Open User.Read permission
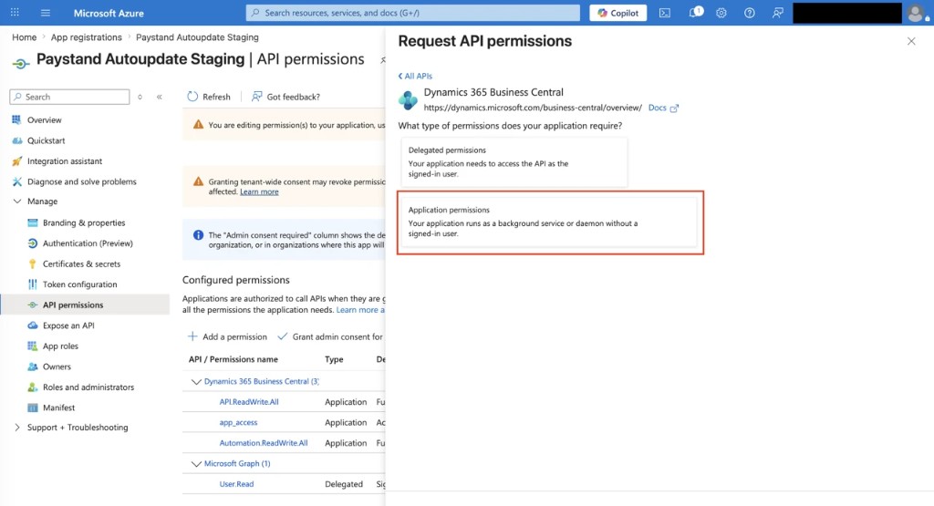This screenshot has height=506, width=934. 236,484
